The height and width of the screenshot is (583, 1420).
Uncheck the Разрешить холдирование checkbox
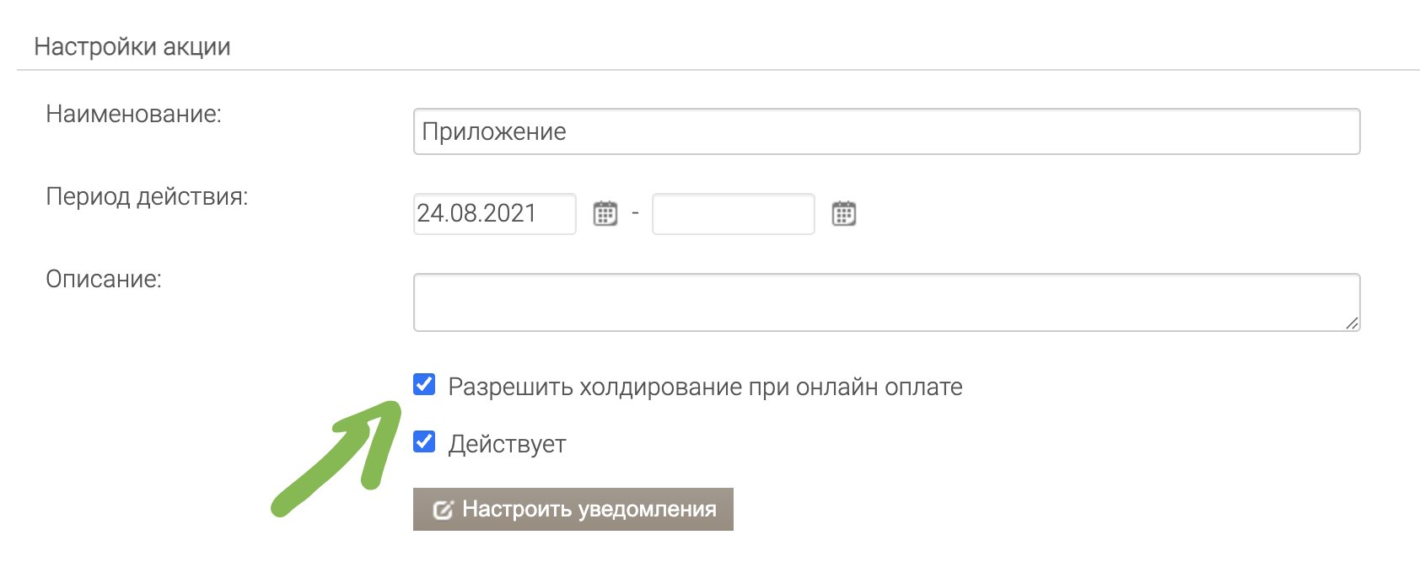(x=424, y=385)
